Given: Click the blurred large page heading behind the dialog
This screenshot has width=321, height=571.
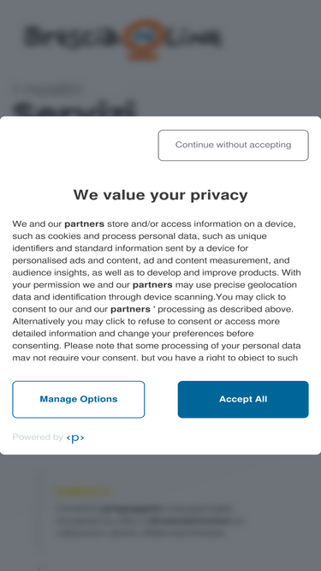Looking at the screenshot, I should coord(74,109).
